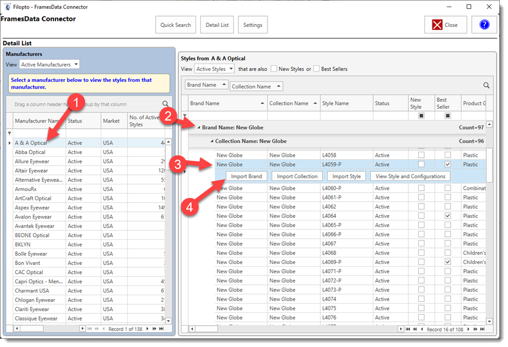Expand A & A Optical row indicator
The image size is (508, 347).
[x=9, y=143]
